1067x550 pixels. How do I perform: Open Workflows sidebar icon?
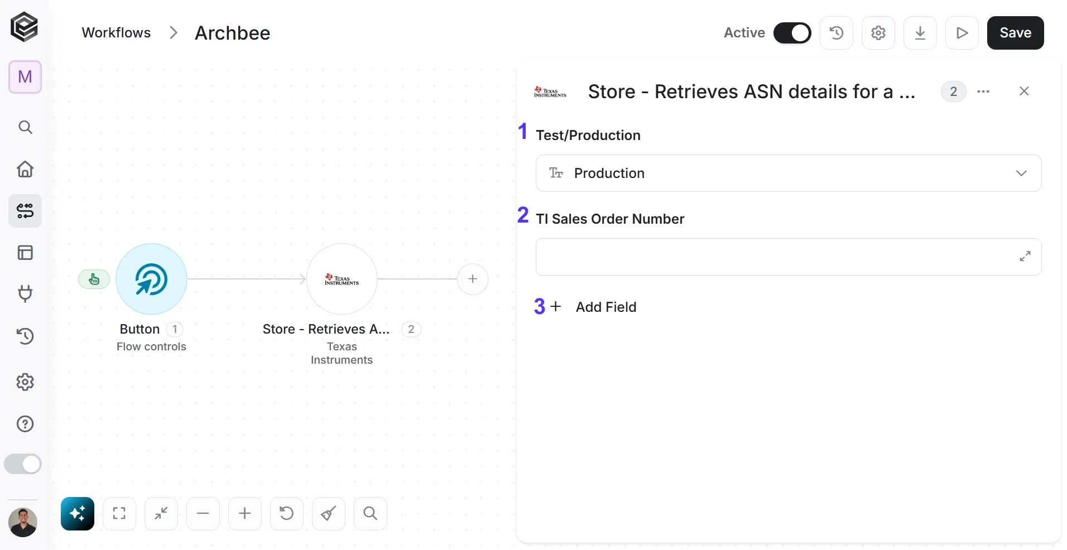(x=25, y=211)
